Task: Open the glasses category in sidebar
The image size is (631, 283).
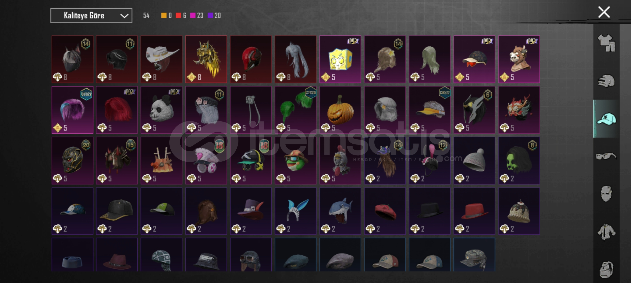Action: point(606,156)
